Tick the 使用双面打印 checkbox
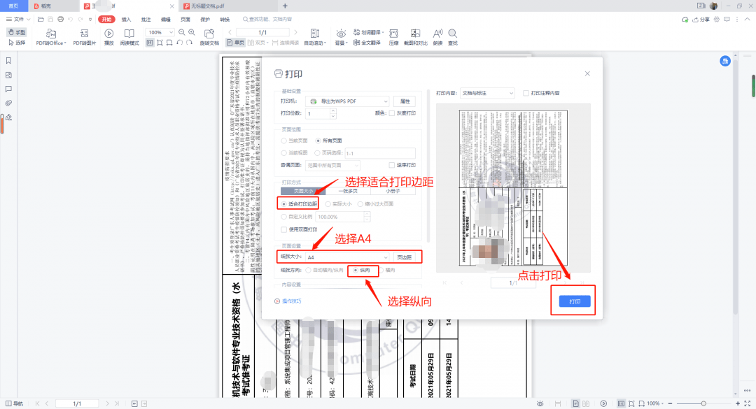 [284, 229]
